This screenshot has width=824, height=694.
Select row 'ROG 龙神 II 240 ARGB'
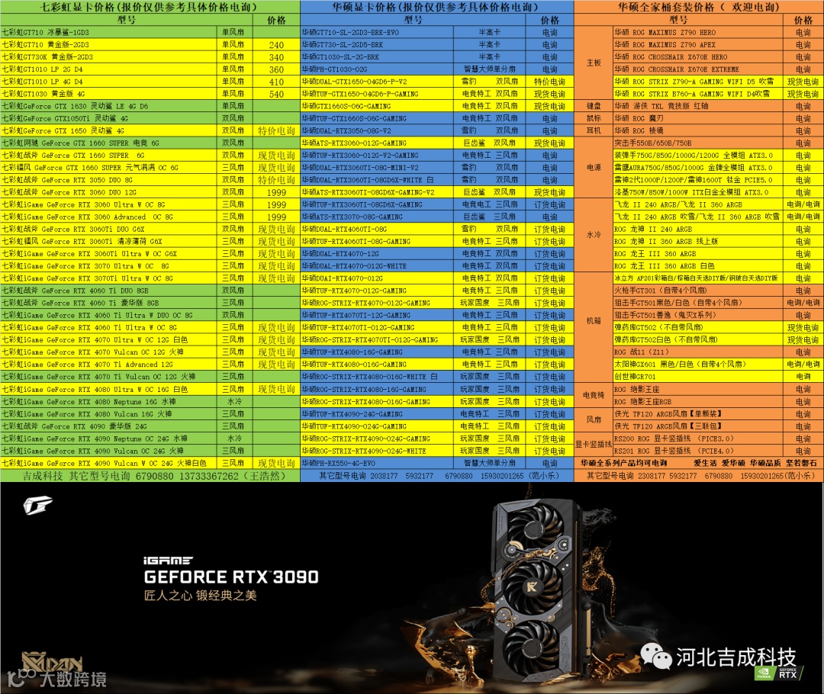719,229
